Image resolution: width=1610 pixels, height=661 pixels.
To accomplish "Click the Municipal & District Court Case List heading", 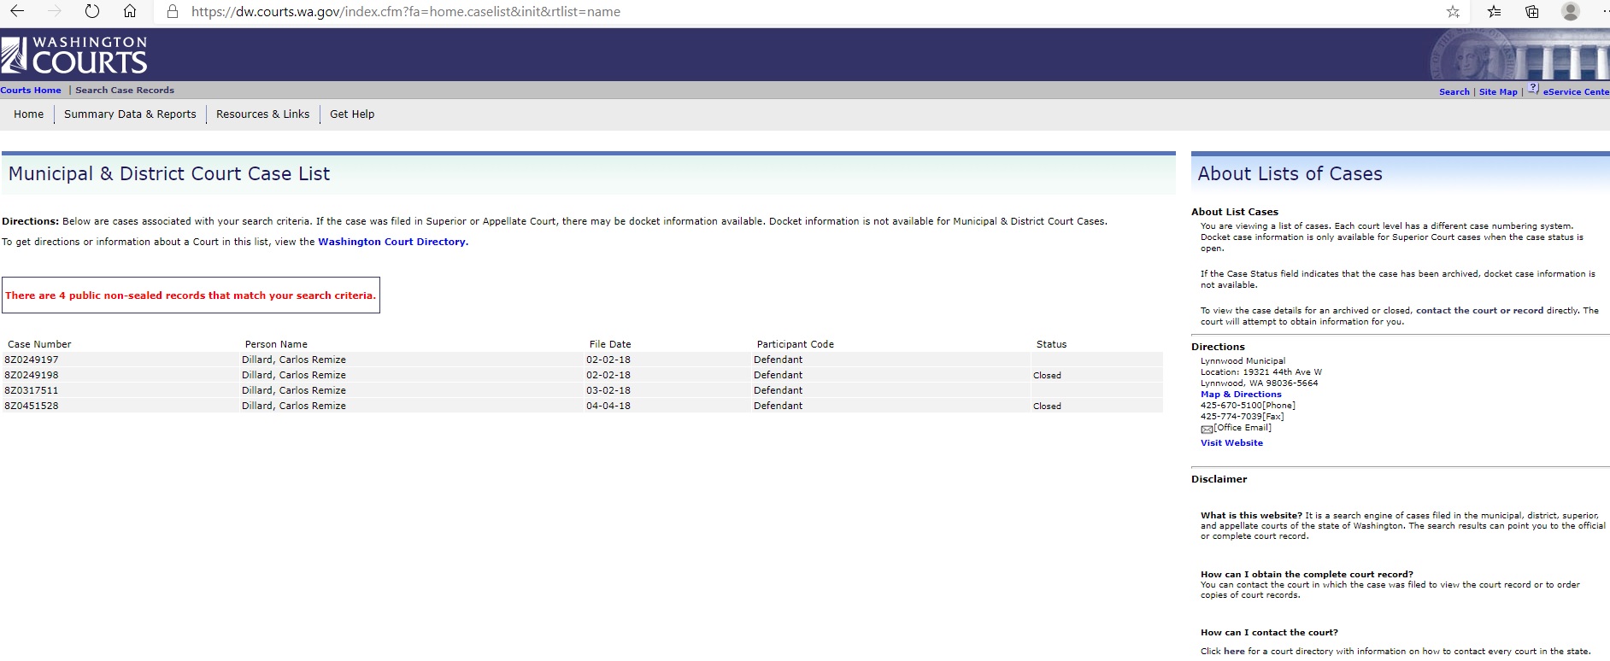I will (169, 174).
